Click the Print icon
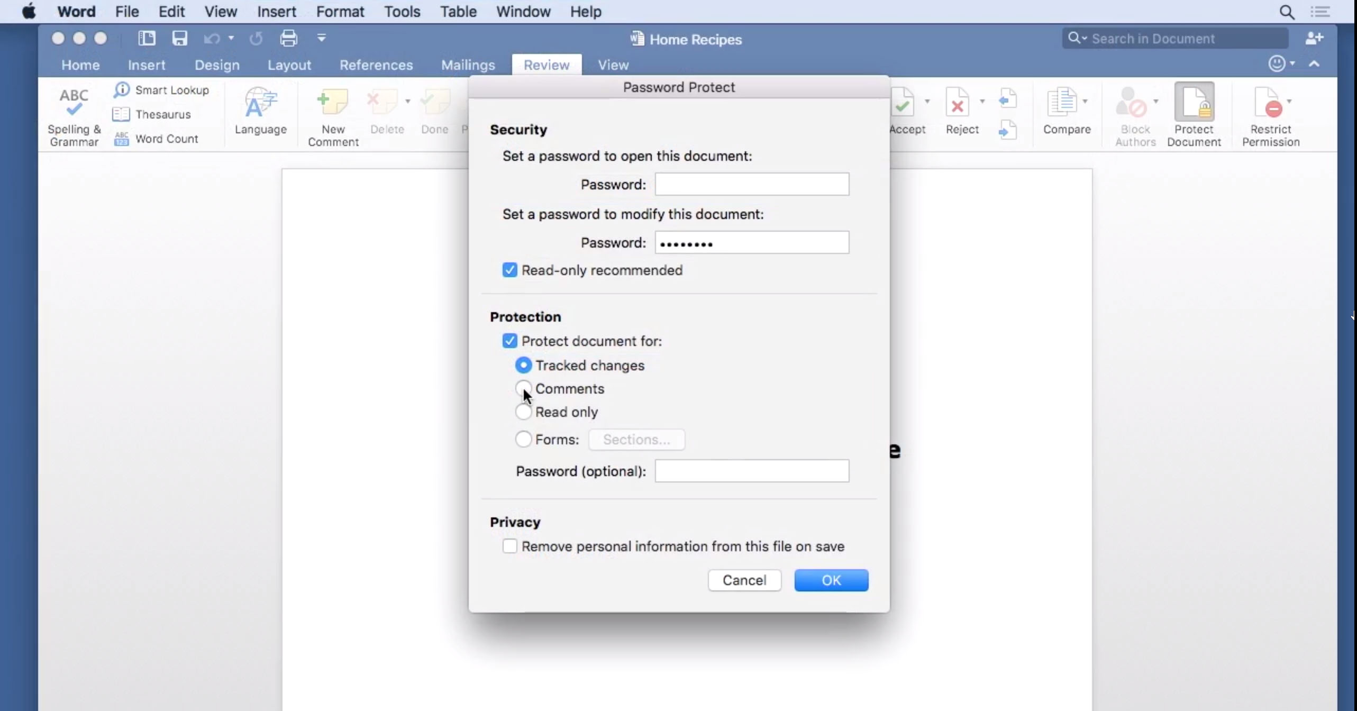Screen dimensions: 1357x711 [288, 38]
